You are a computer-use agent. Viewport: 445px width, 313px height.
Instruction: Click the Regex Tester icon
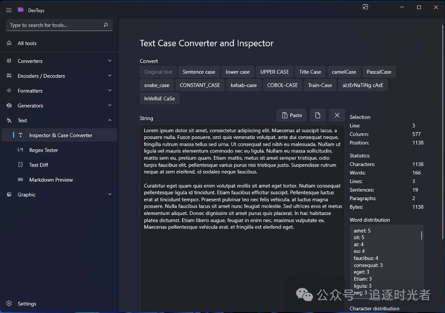coord(20,150)
